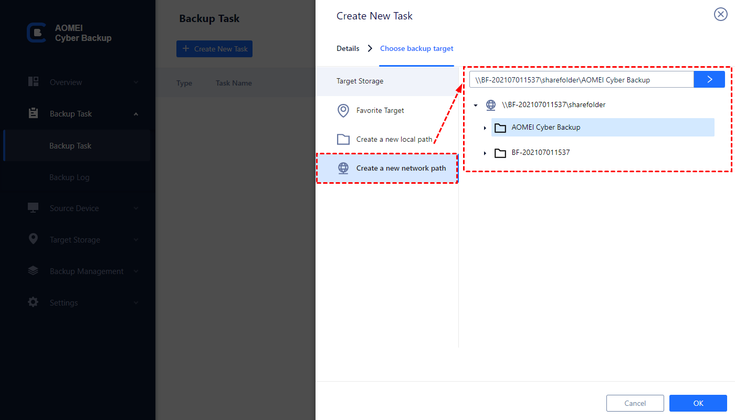
Task: Click the Backup Task page title
Action: coord(209,18)
